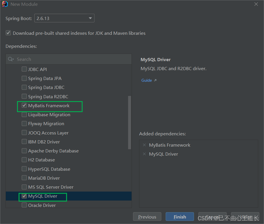Image resolution: width=264 pixels, height=224 pixels.
Task: Remove MySQL Driver from added dependencies
Action: (x=144, y=154)
